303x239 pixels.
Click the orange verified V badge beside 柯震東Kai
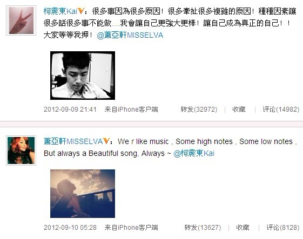coord(81,11)
